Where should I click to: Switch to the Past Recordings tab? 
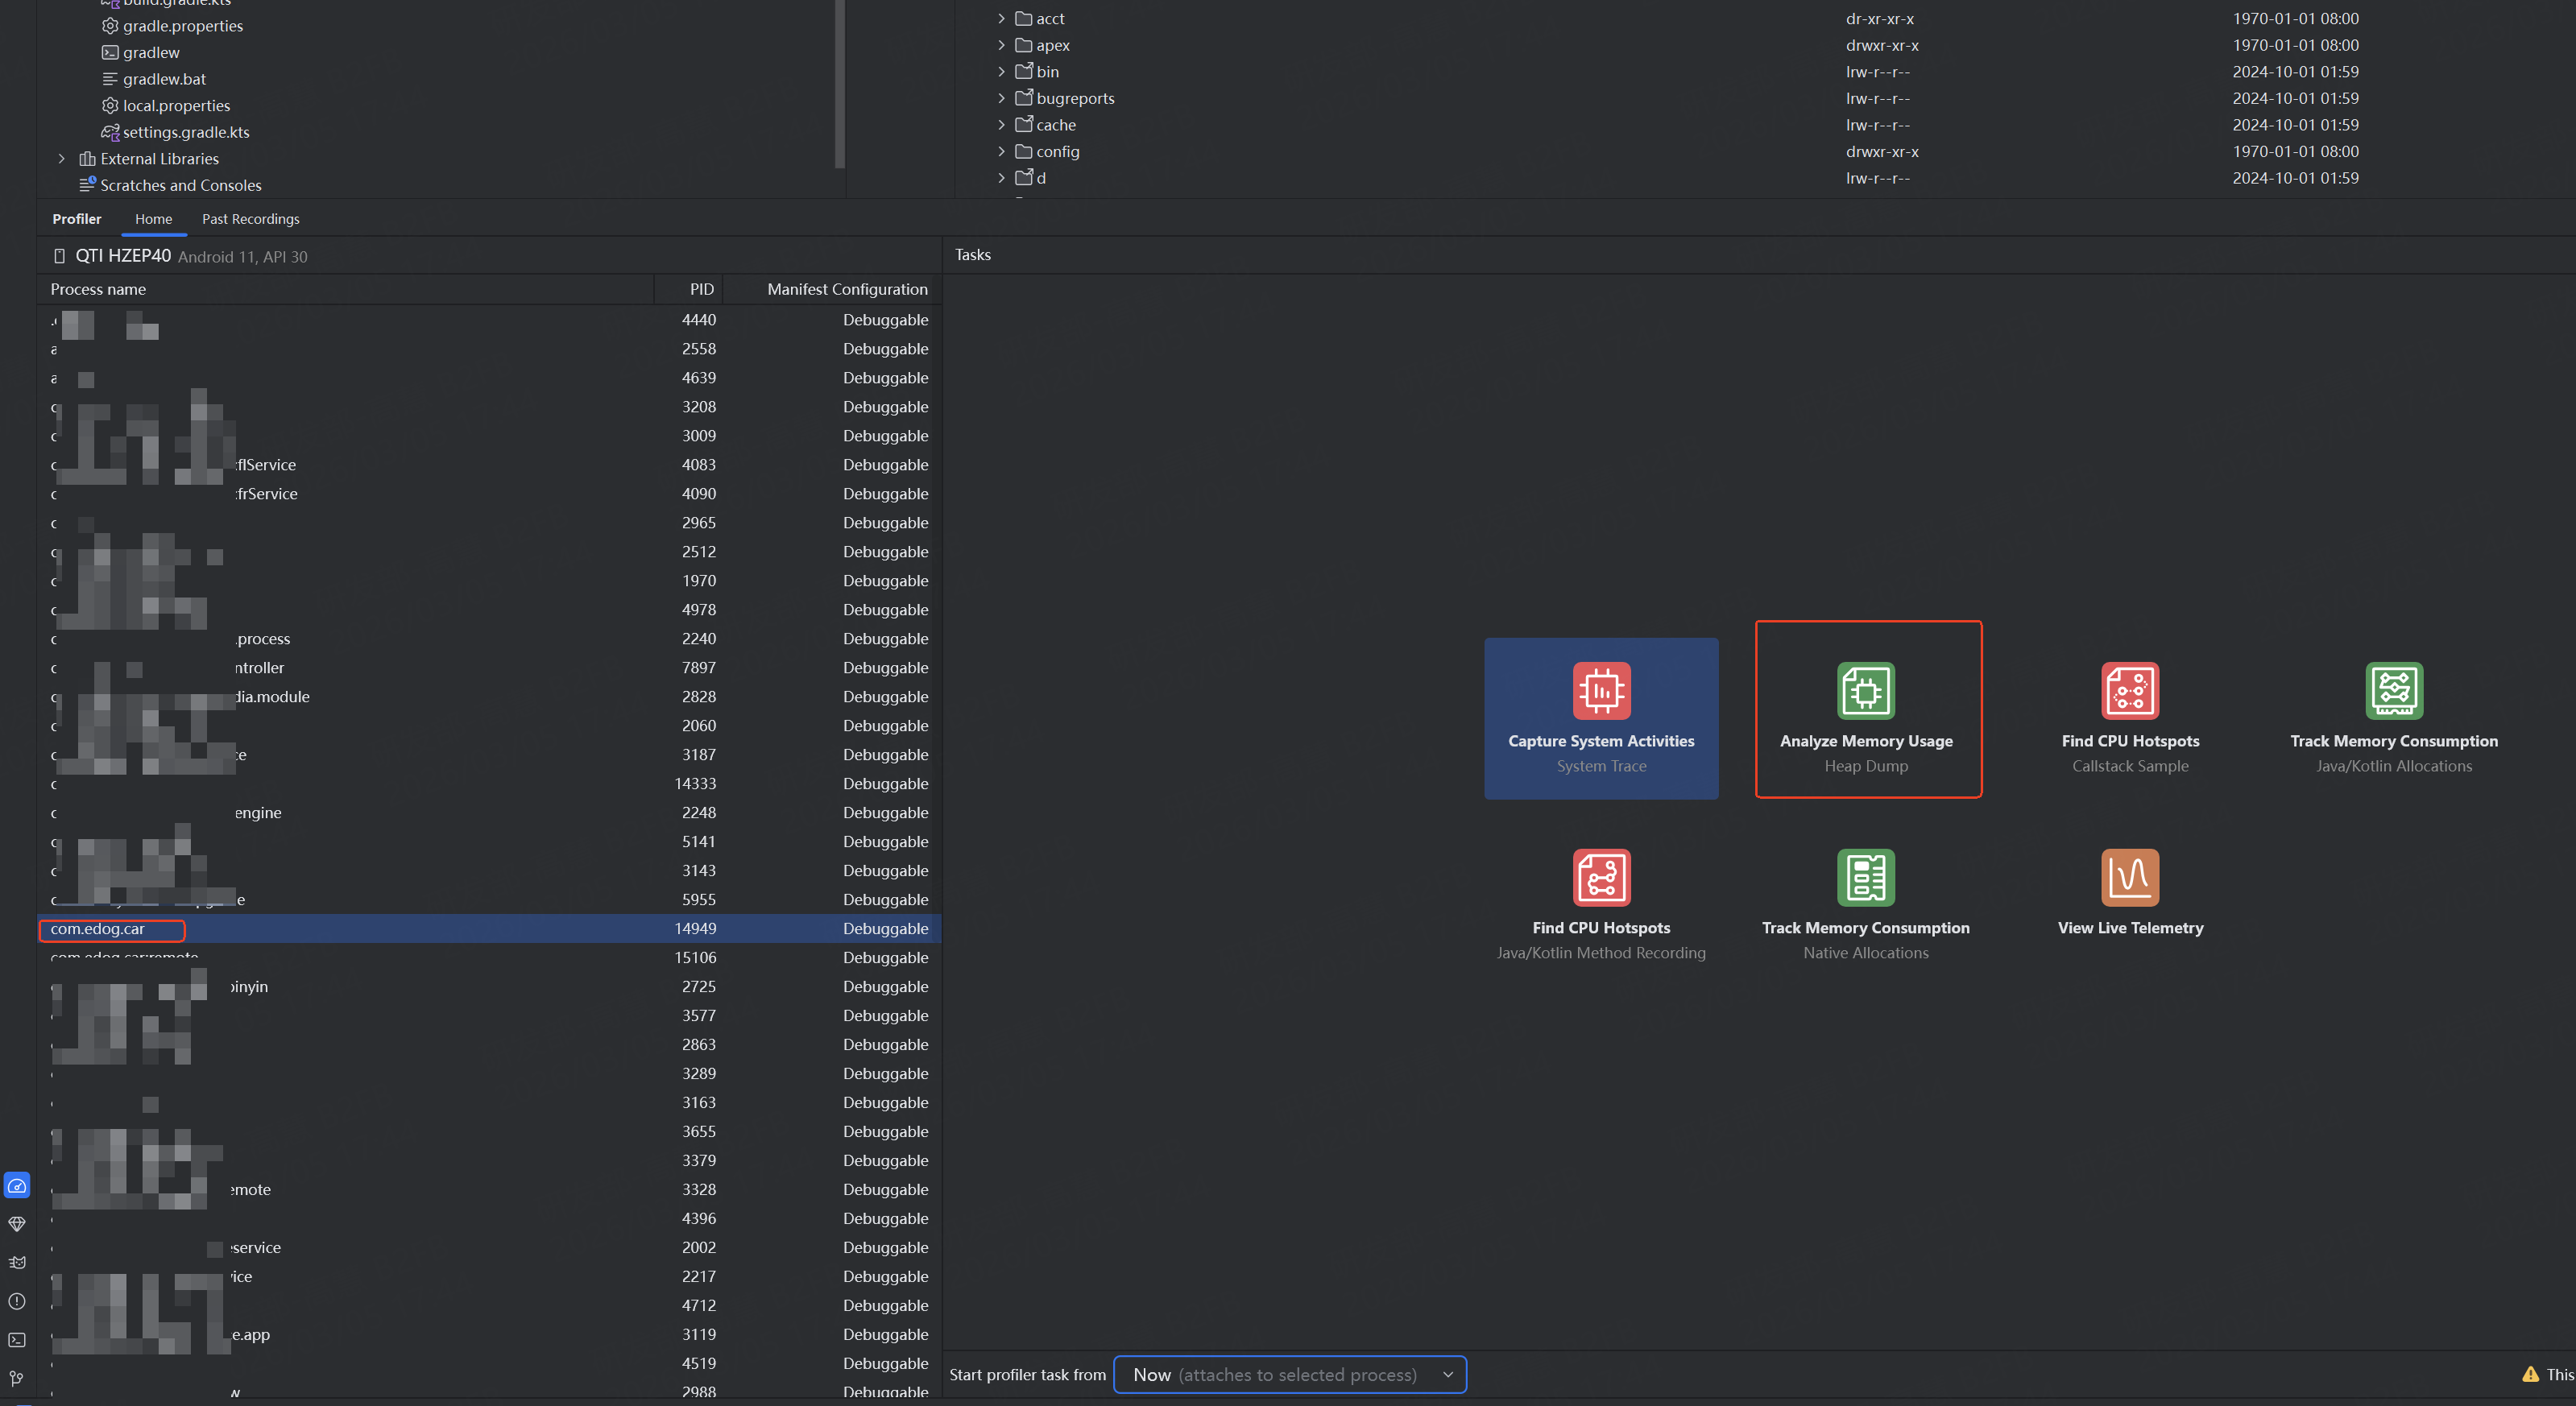pyautogui.click(x=250, y=219)
